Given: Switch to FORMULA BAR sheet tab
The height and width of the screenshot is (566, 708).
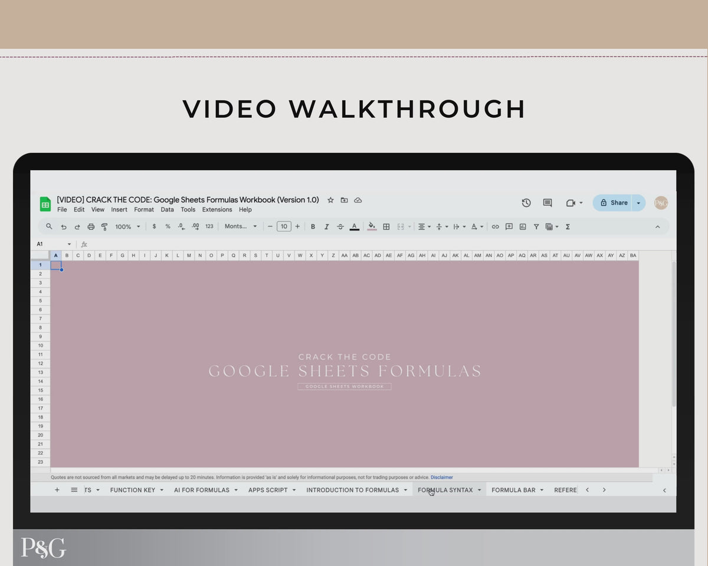Looking at the screenshot, I should (x=513, y=490).
